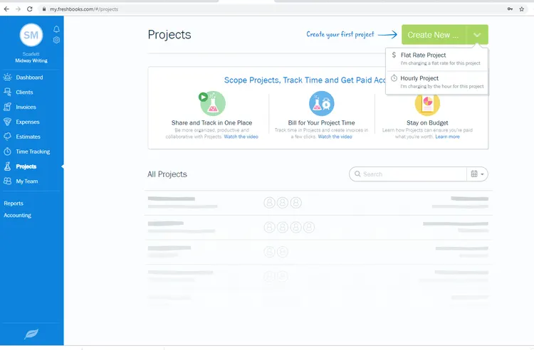Click 'Midway Writing' business name
Image resolution: width=534 pixels, height=350 pixels.
31,60
